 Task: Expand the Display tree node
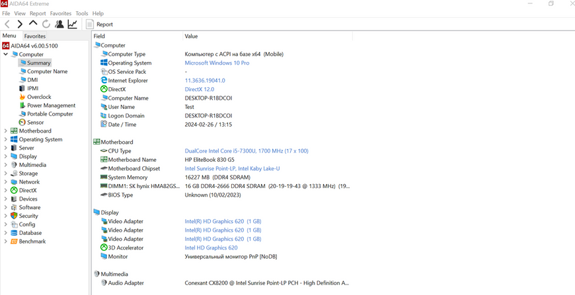click(x=5, y=156)
